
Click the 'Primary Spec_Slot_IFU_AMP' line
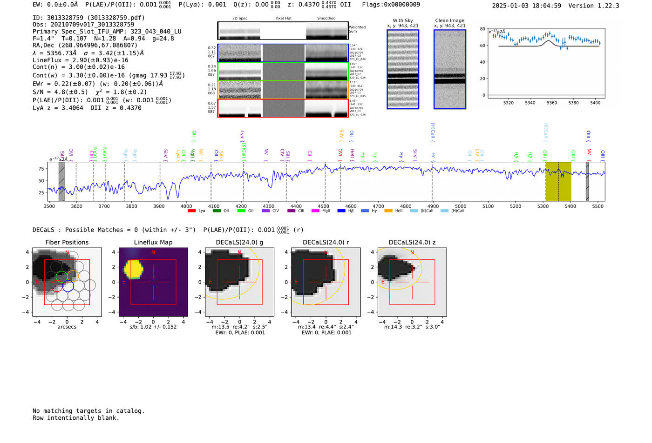(107, 32)
